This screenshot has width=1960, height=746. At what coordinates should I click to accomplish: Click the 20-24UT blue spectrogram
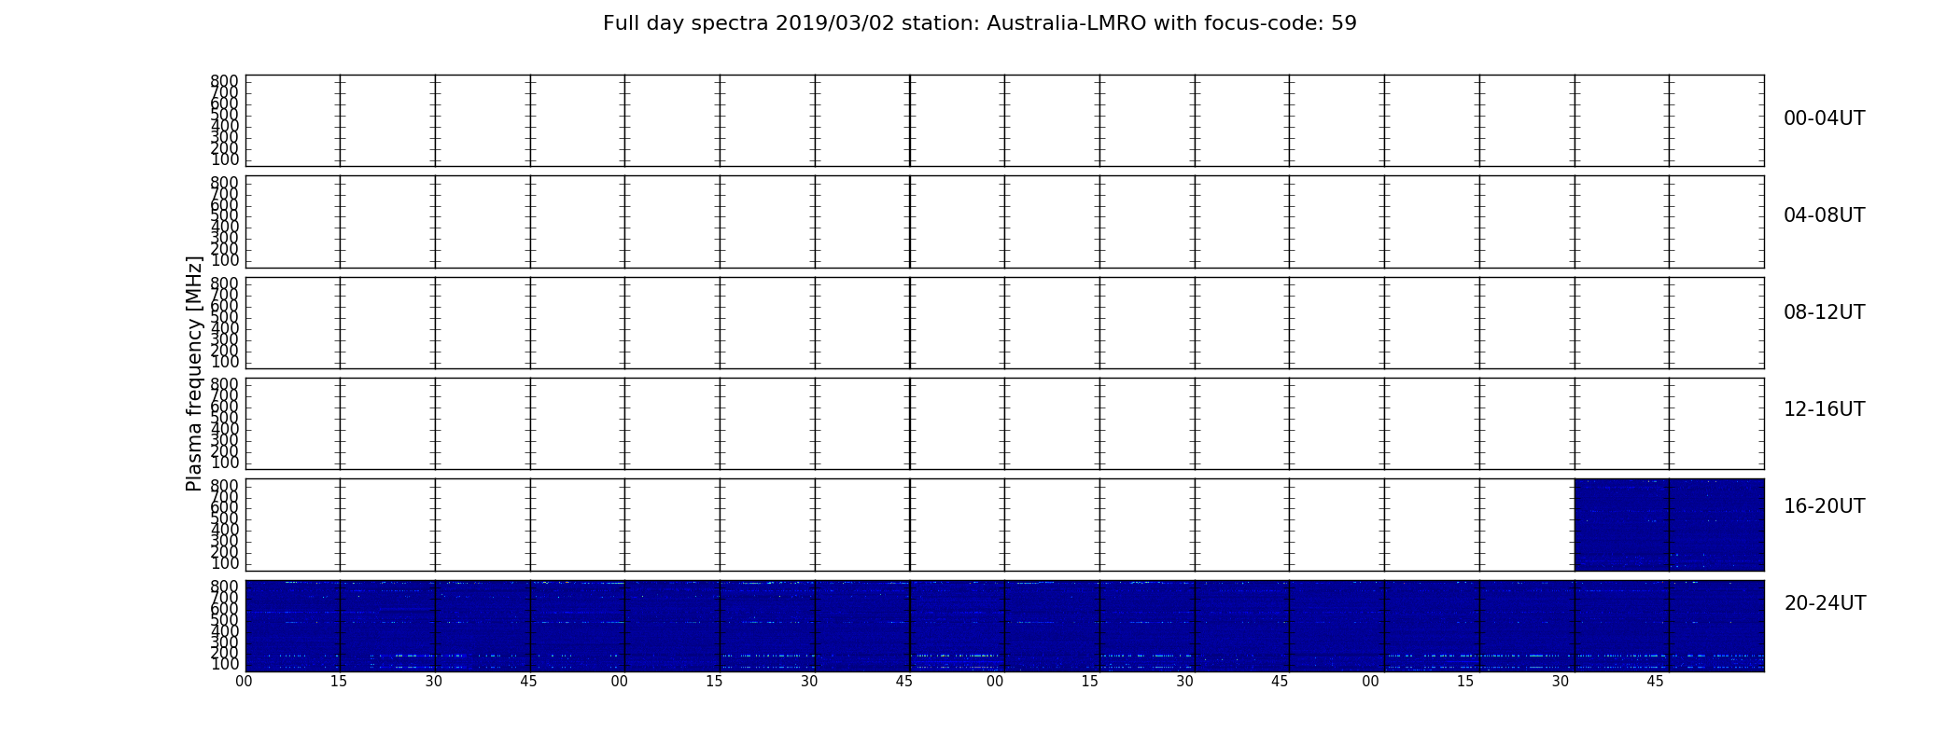point(1004,626)
